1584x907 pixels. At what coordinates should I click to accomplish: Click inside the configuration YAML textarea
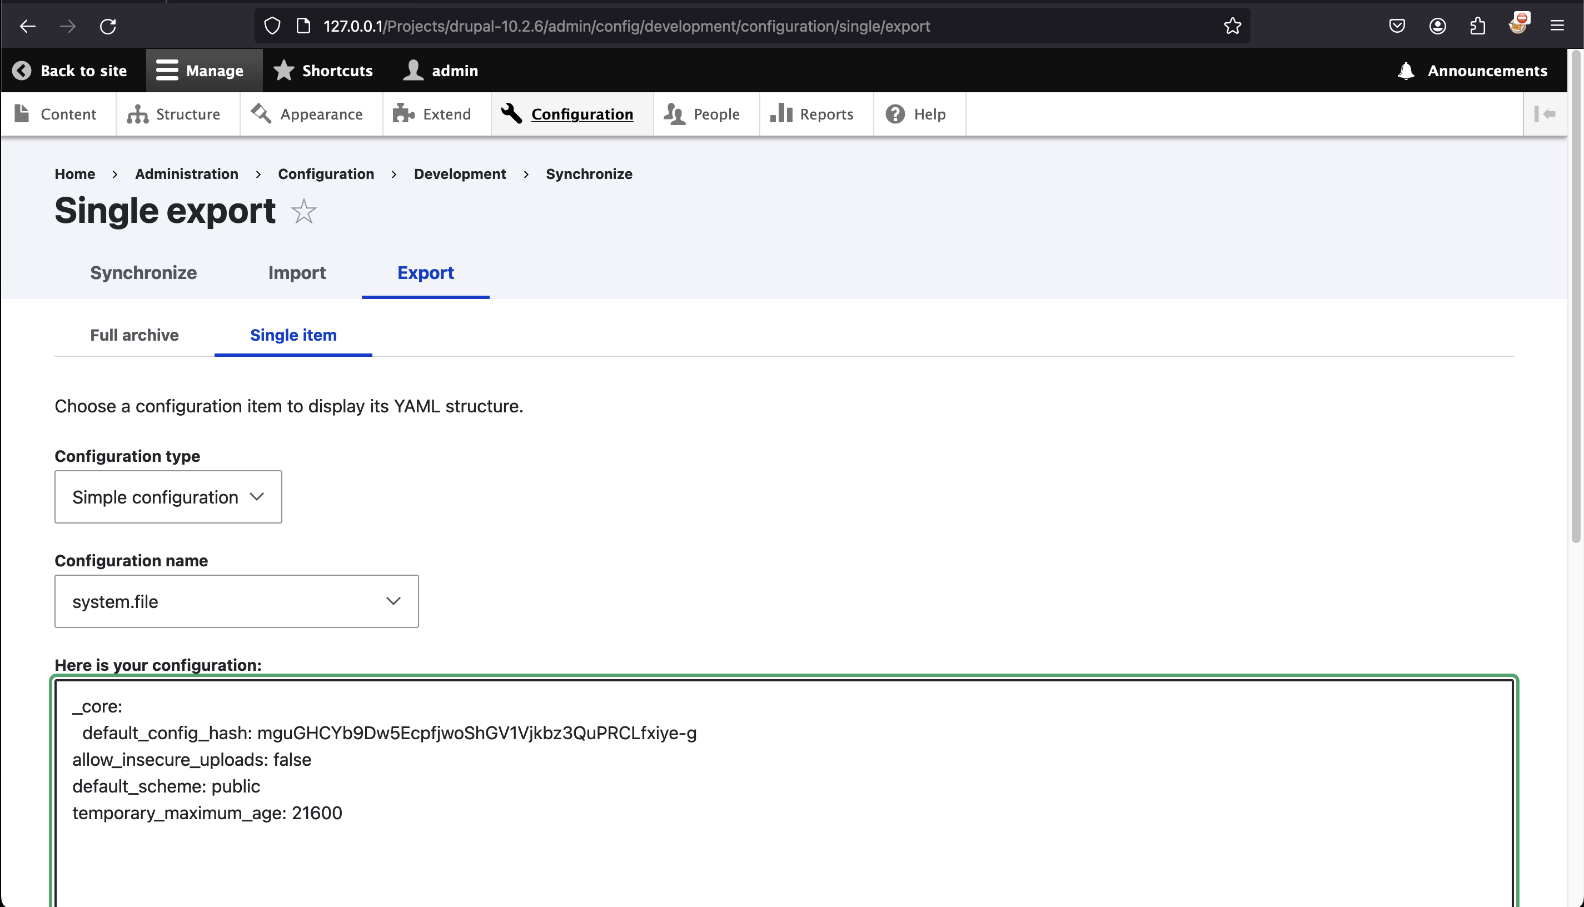(x=783, y=860)
